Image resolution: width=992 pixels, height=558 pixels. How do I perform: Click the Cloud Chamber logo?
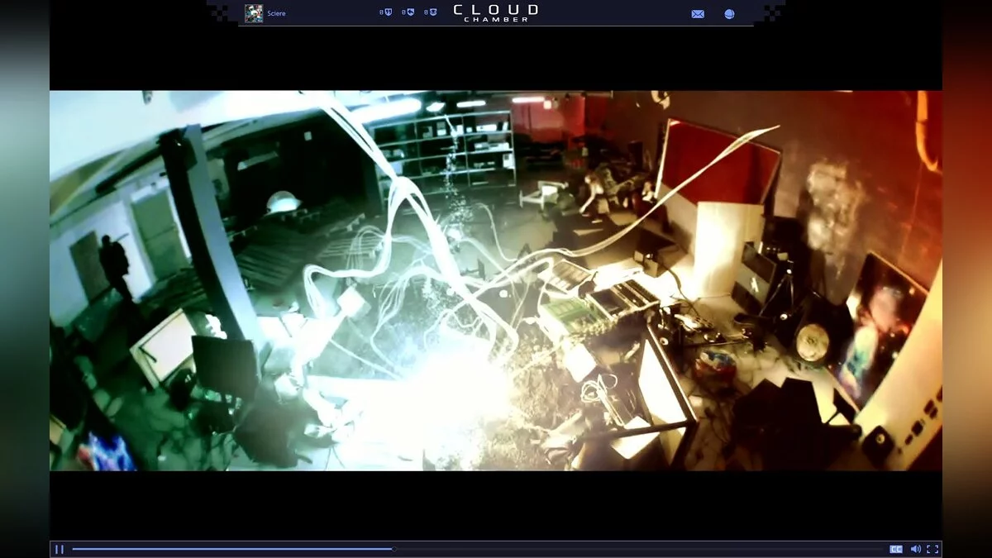coord(496,12)
